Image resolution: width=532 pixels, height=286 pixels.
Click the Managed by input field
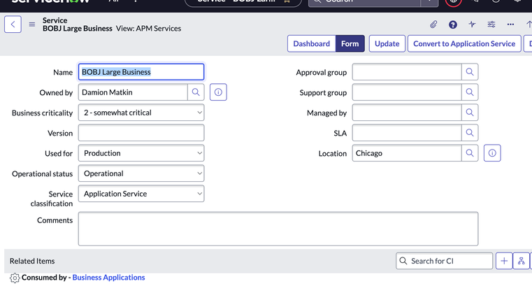click(407, 113)
